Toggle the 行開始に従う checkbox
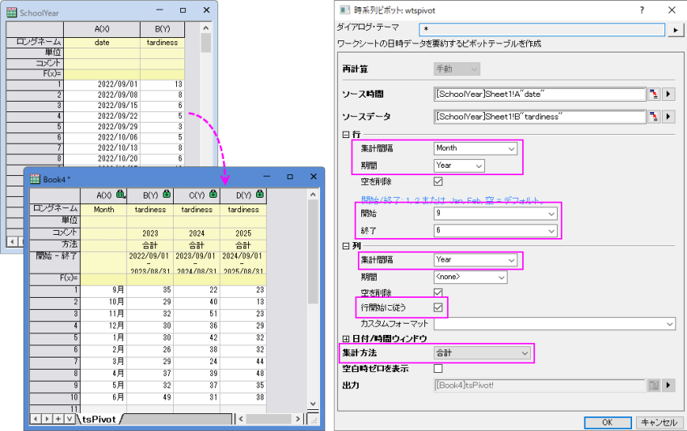This screenshot has height=431, width=687. 438,308
